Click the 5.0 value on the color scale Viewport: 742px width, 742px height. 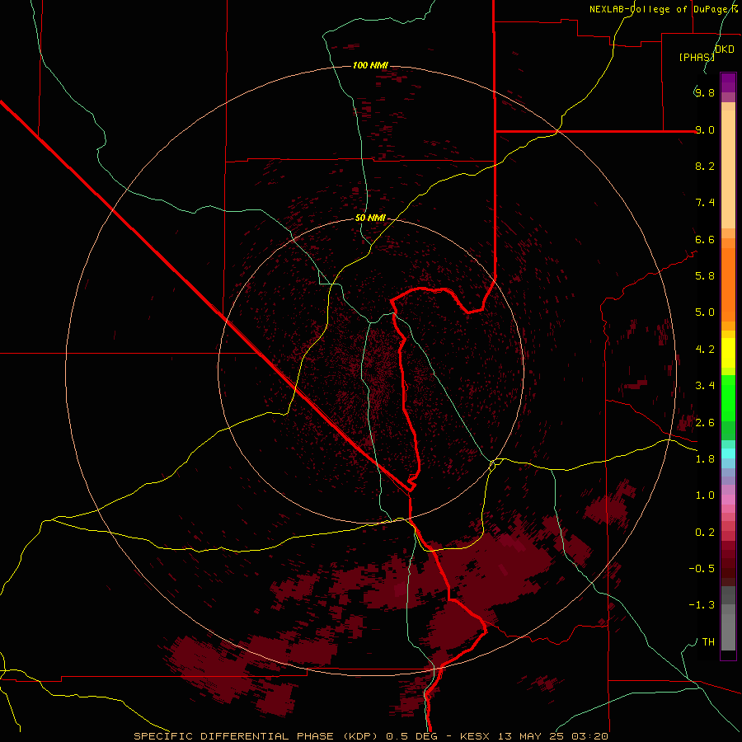(x=705, y=312)
